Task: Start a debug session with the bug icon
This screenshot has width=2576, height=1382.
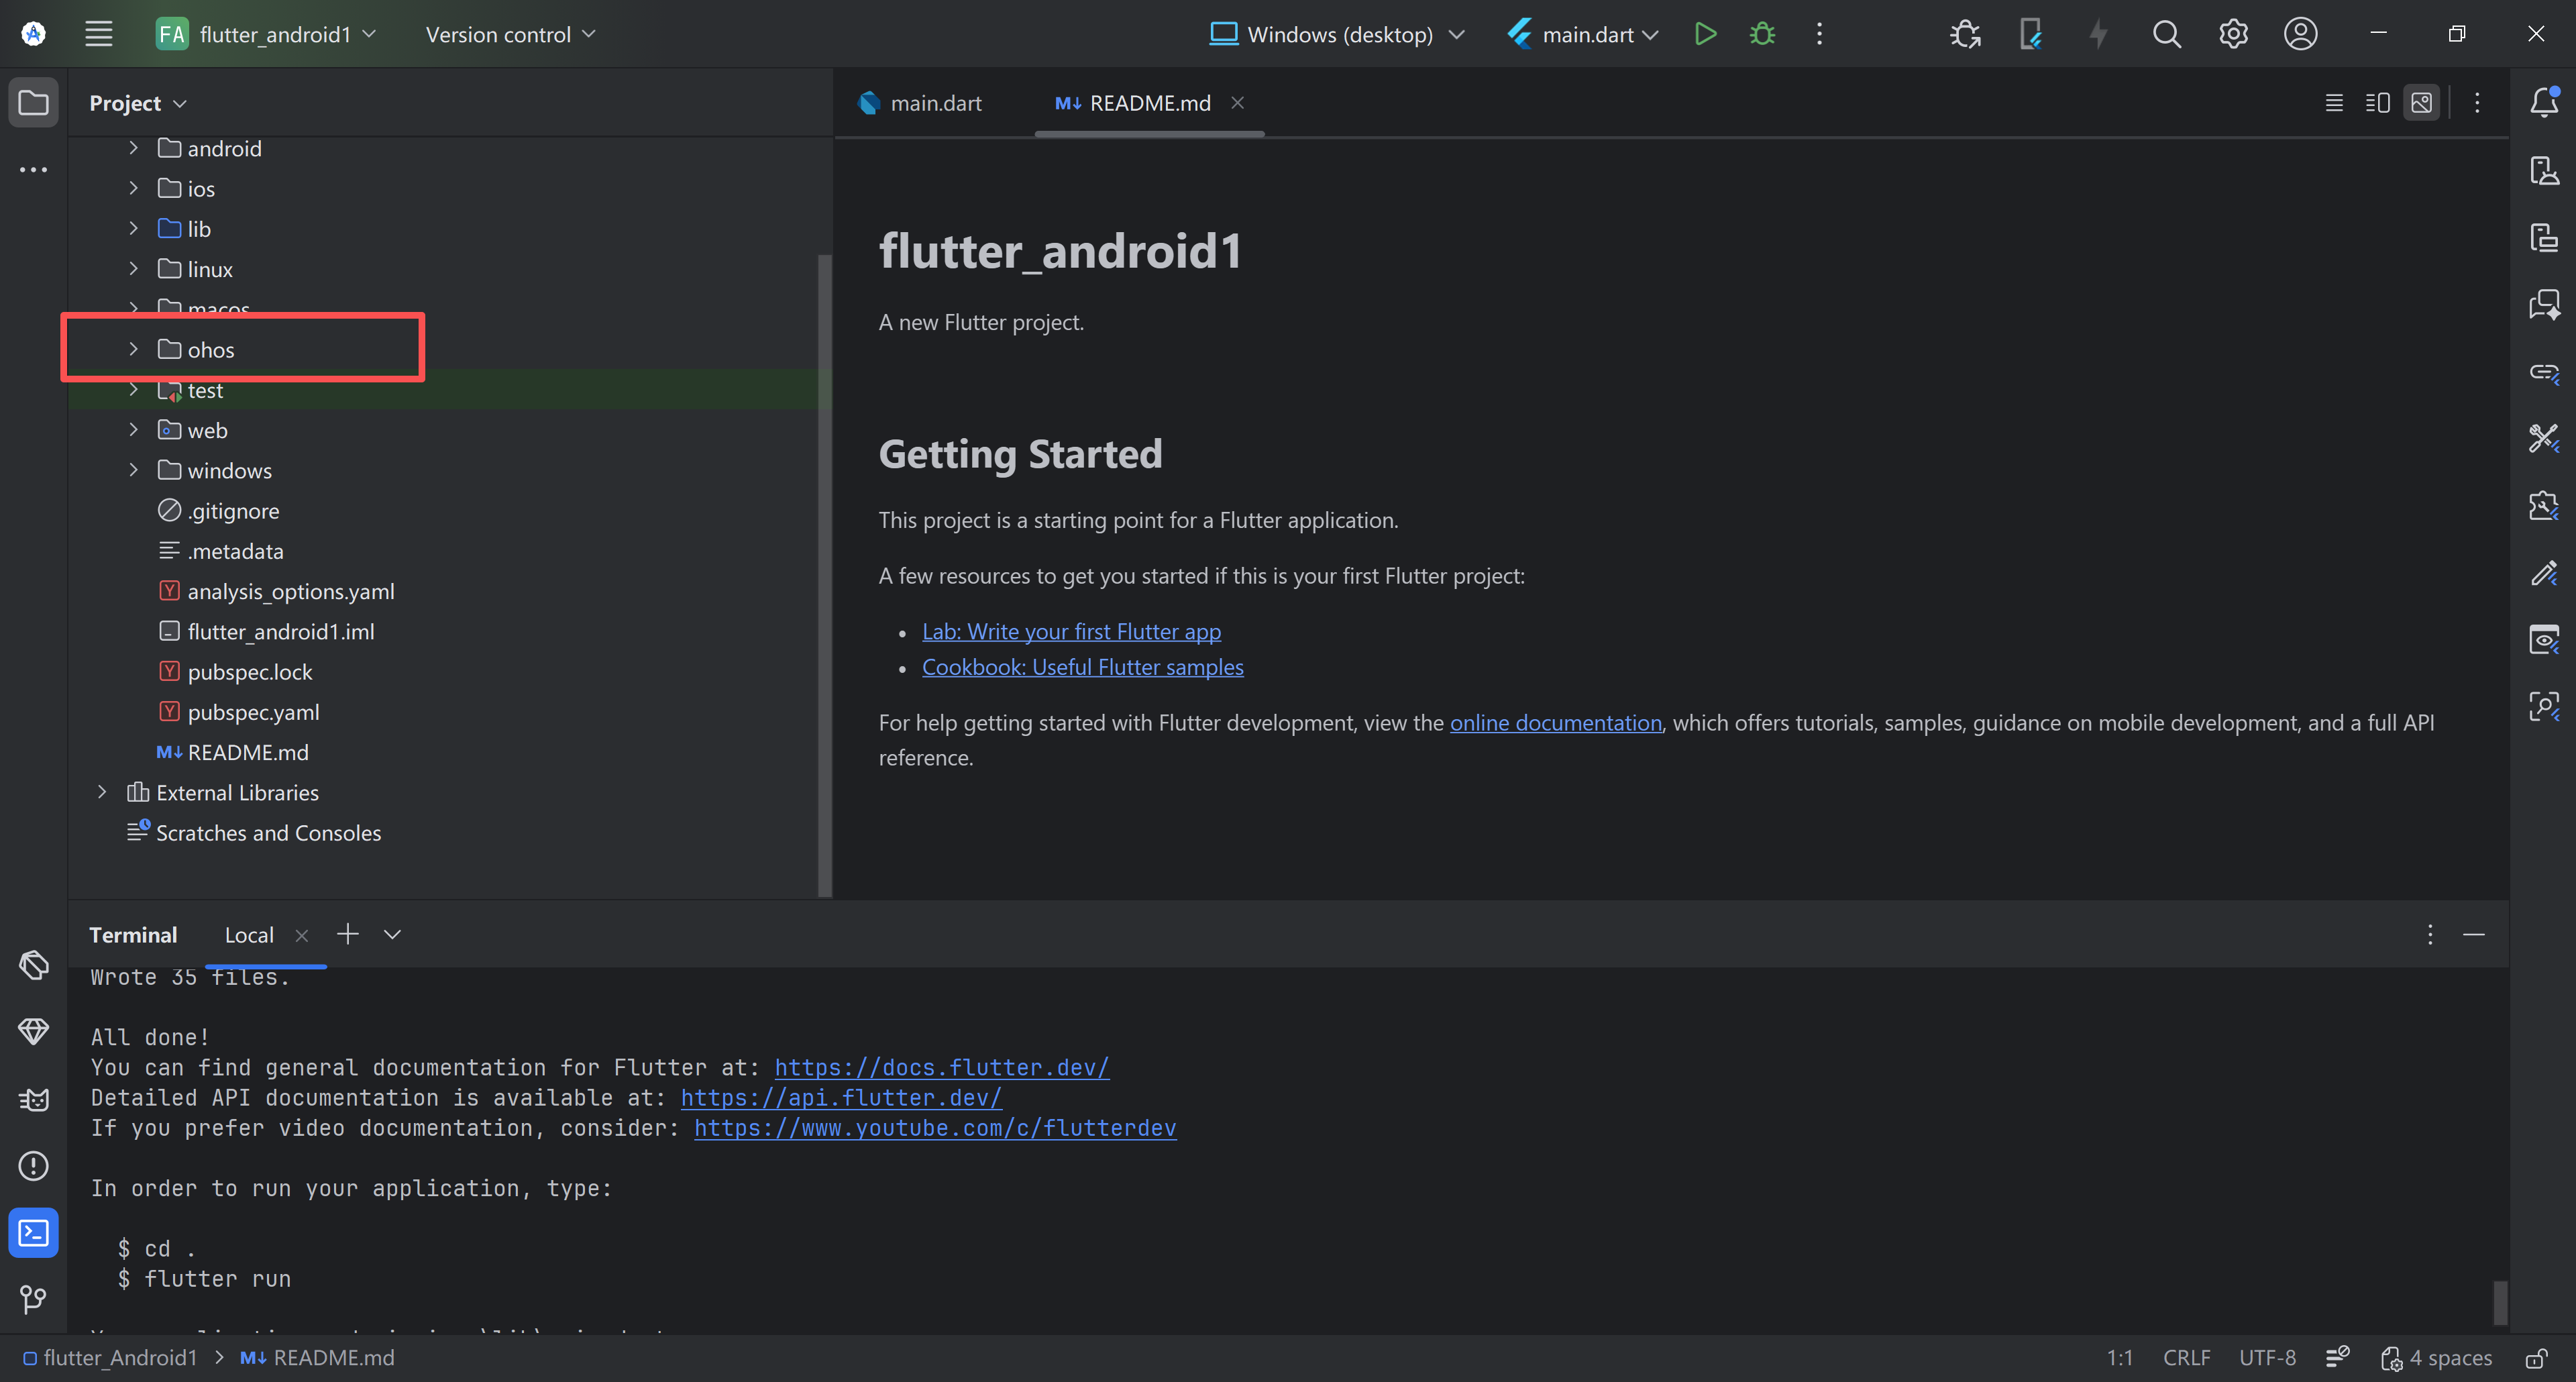Action: click(1762, 34)
